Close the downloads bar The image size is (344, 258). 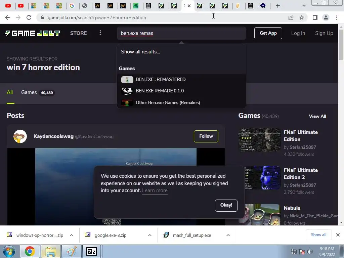338,235
